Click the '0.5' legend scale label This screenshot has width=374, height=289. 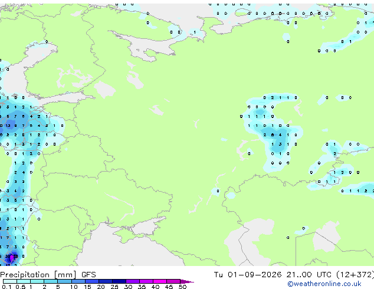[x=21, y=287]
